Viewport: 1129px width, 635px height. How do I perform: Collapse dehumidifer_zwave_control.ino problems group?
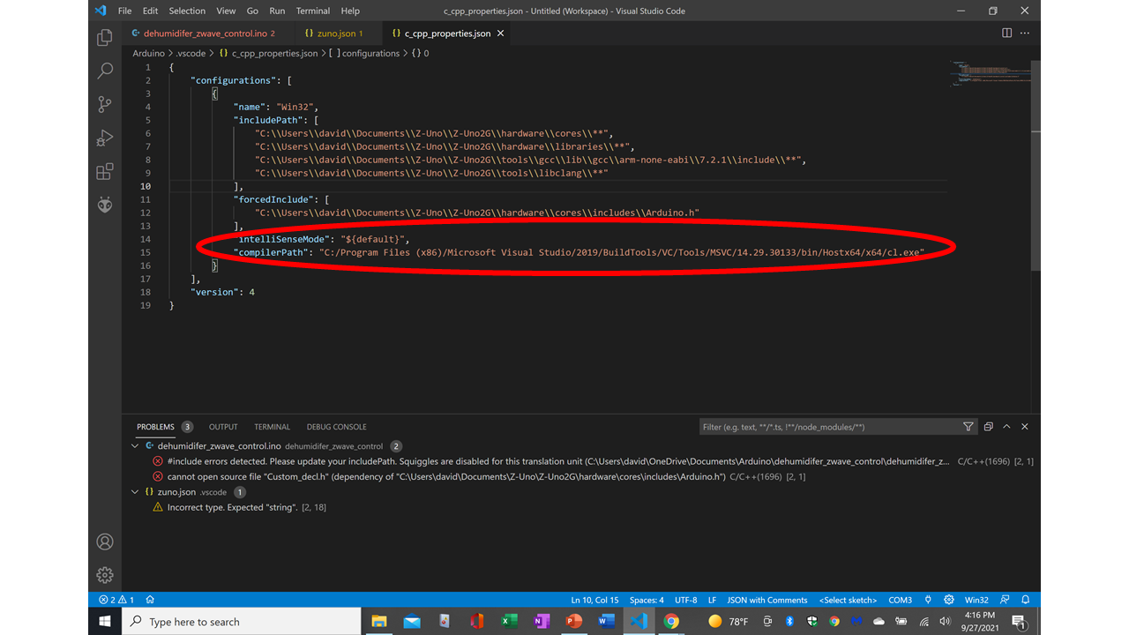click(135, 446)
